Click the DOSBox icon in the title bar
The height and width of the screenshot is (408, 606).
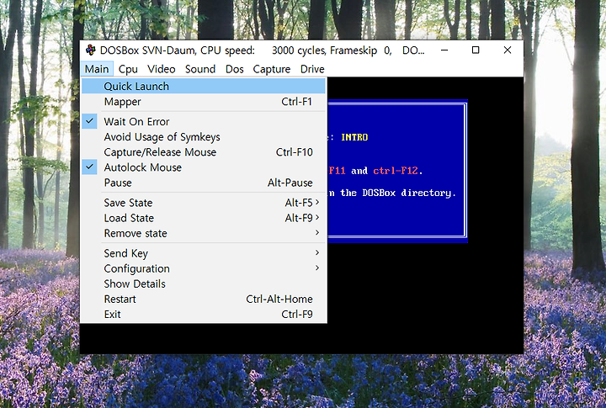91,50
